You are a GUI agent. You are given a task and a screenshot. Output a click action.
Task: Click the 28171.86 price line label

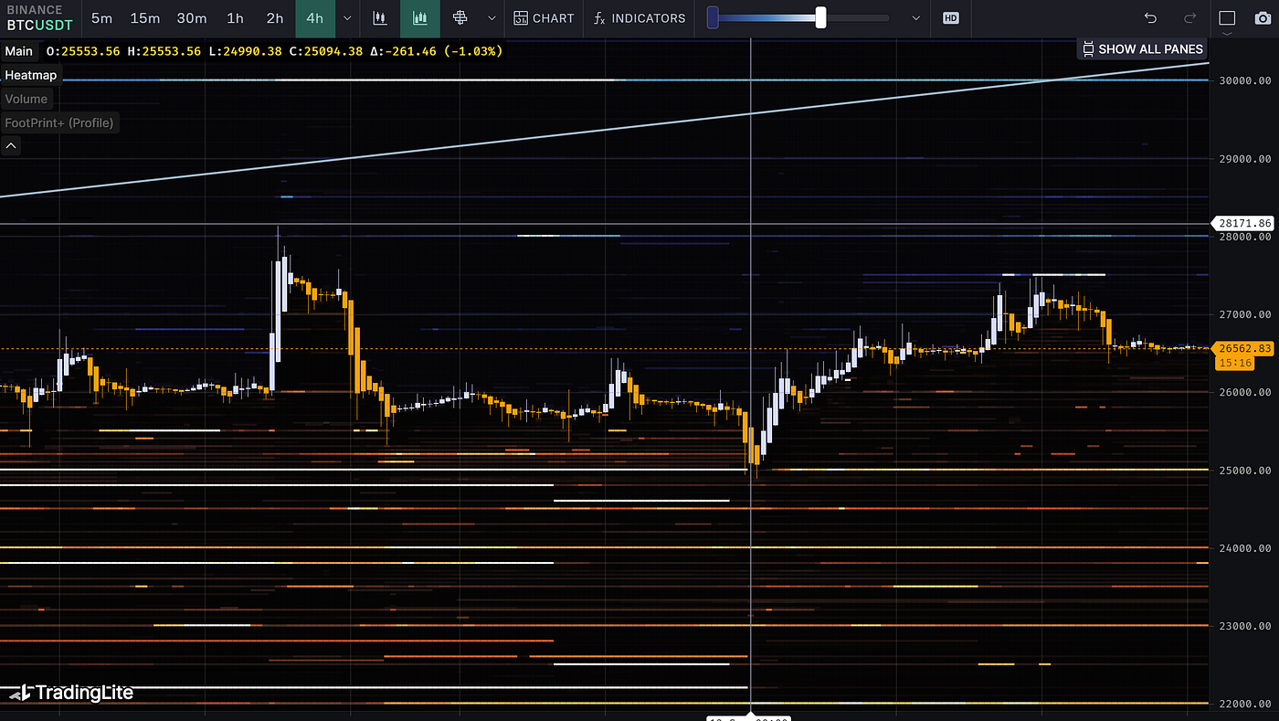coord(1243,223)
